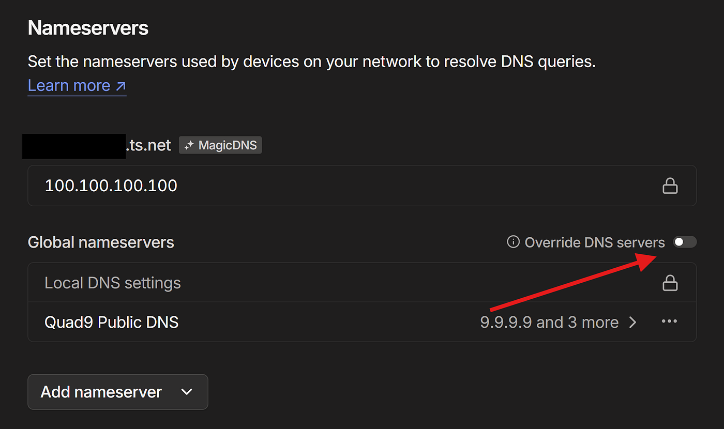Click the info icon beside Override DNS servers
The height and width of the screenshot is (429, 724).
[513, 242]
